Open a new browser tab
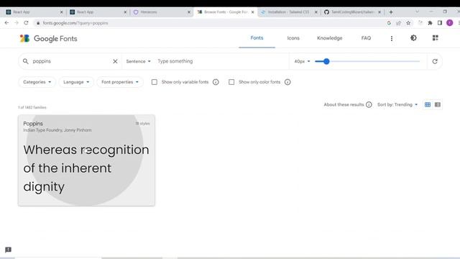 (x=391, y=12)
